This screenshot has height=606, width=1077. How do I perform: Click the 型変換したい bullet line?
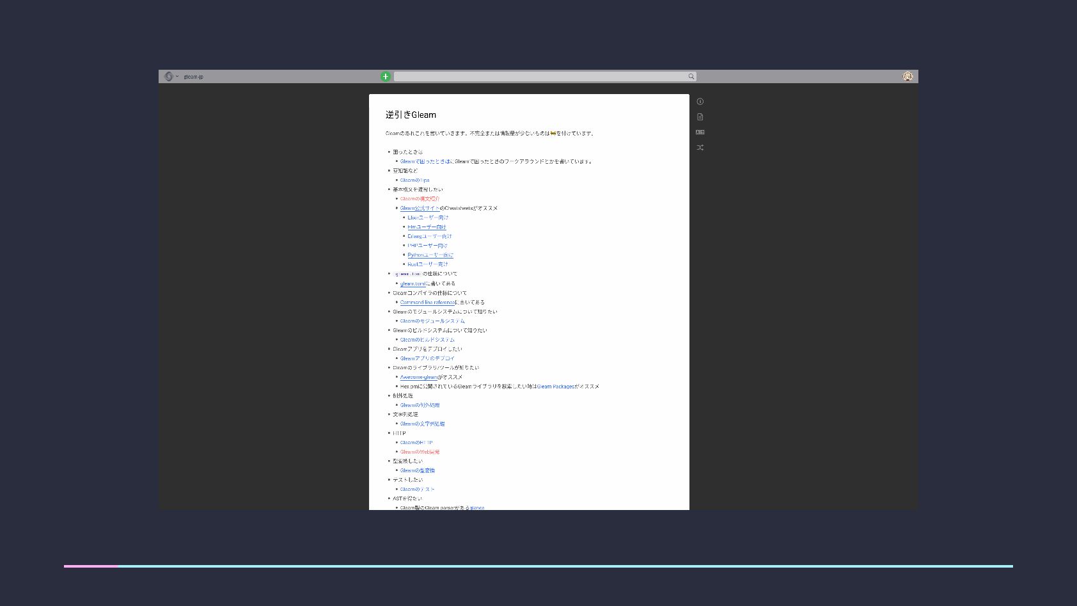point(407,461)
